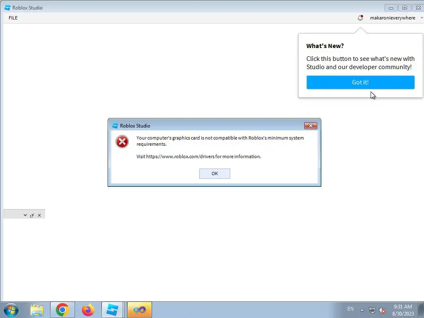This screenshot has height=318, width=424.
Task: Open the clock showing 9:31 AM
Action: [x=403, y=310]
